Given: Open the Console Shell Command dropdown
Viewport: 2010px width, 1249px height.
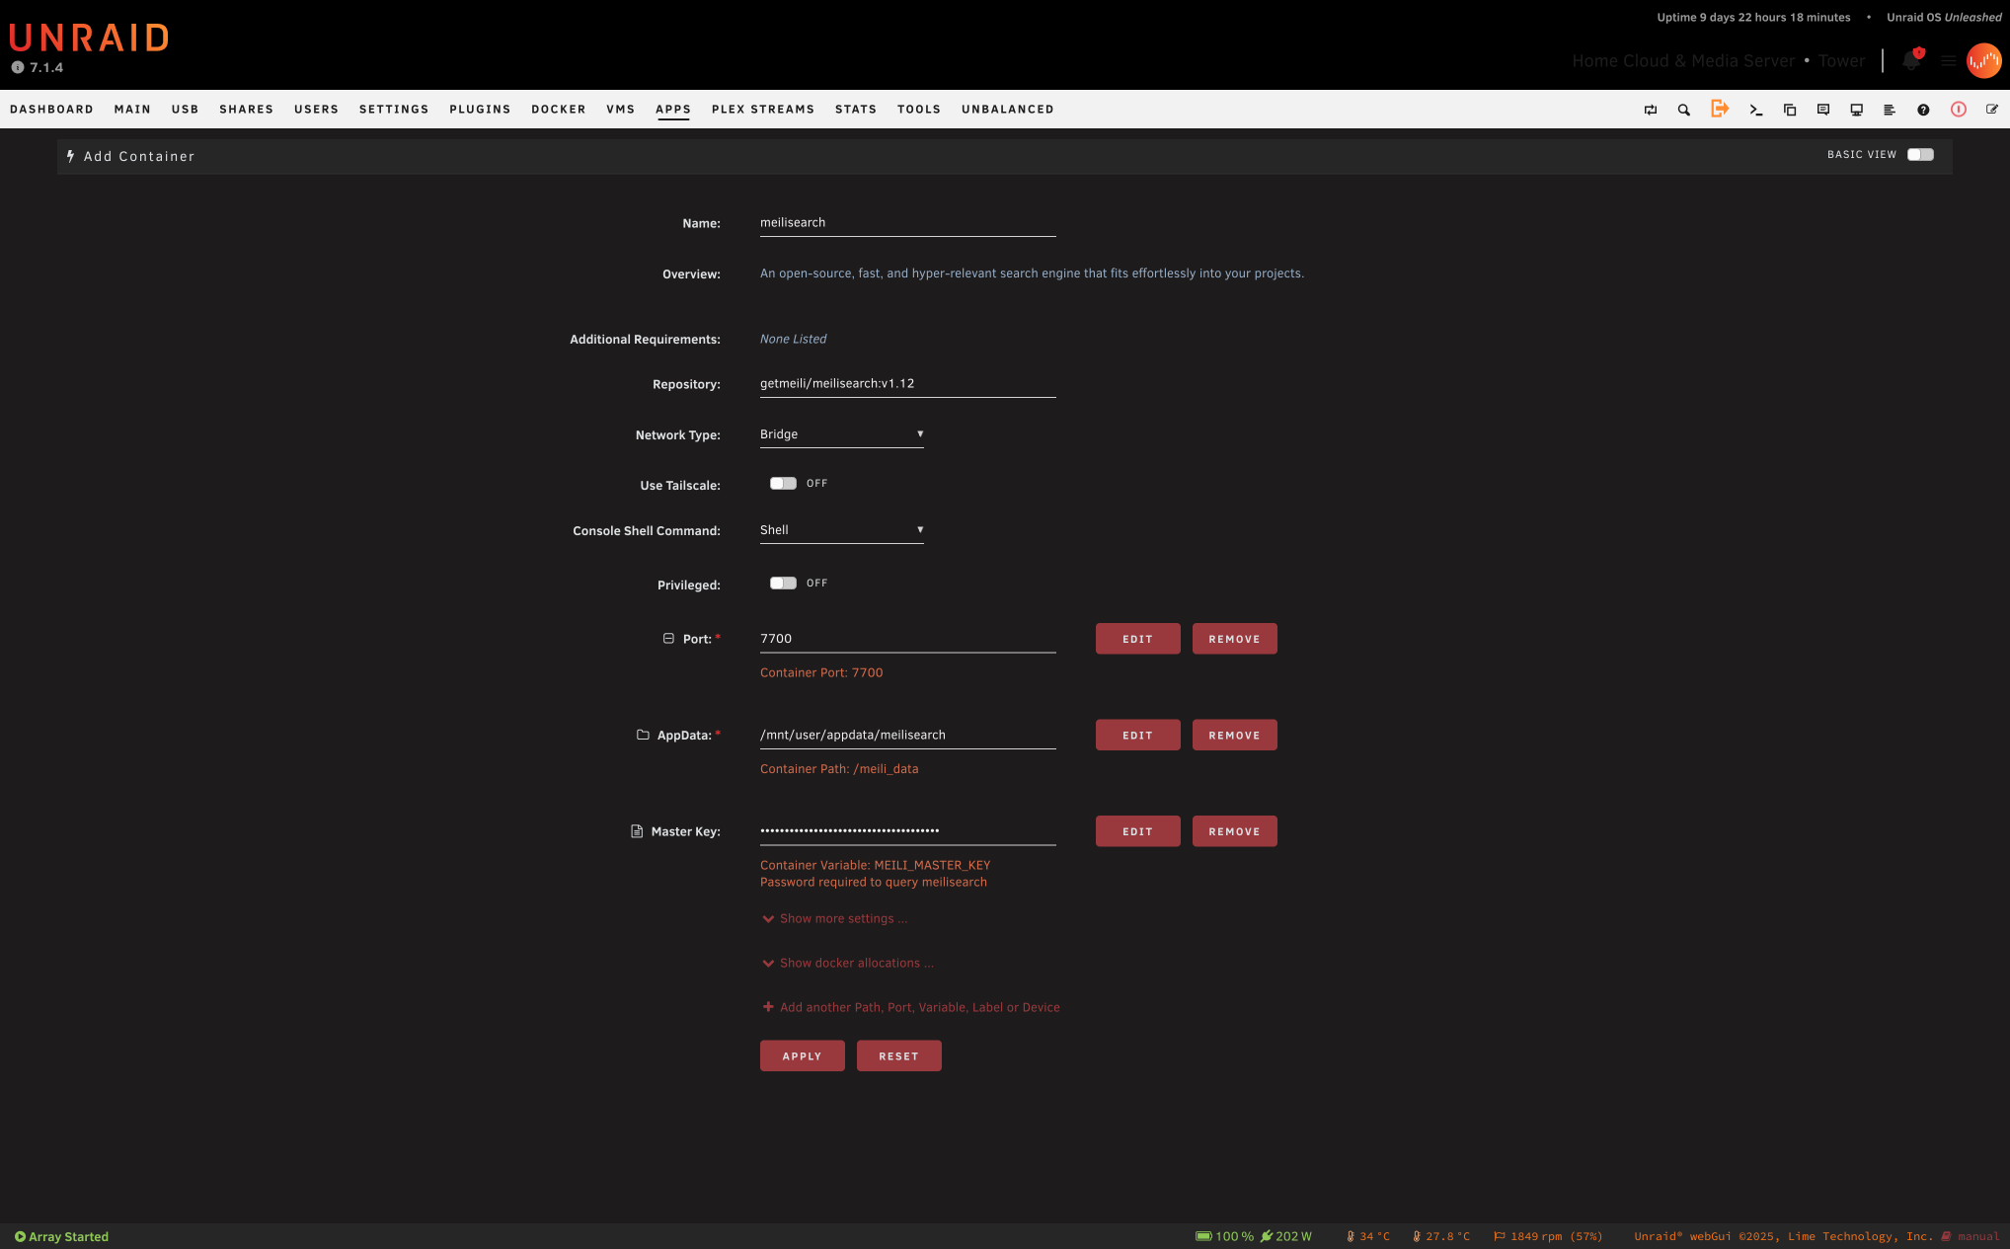Looking at the screenshot, I should tap(842, 530).
